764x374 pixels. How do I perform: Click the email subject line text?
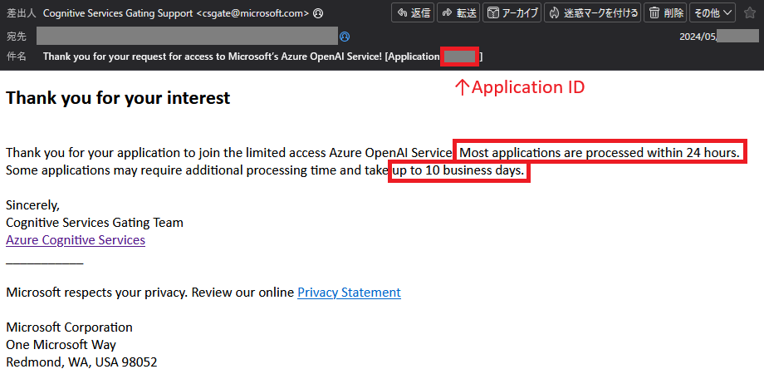point(262,57)
